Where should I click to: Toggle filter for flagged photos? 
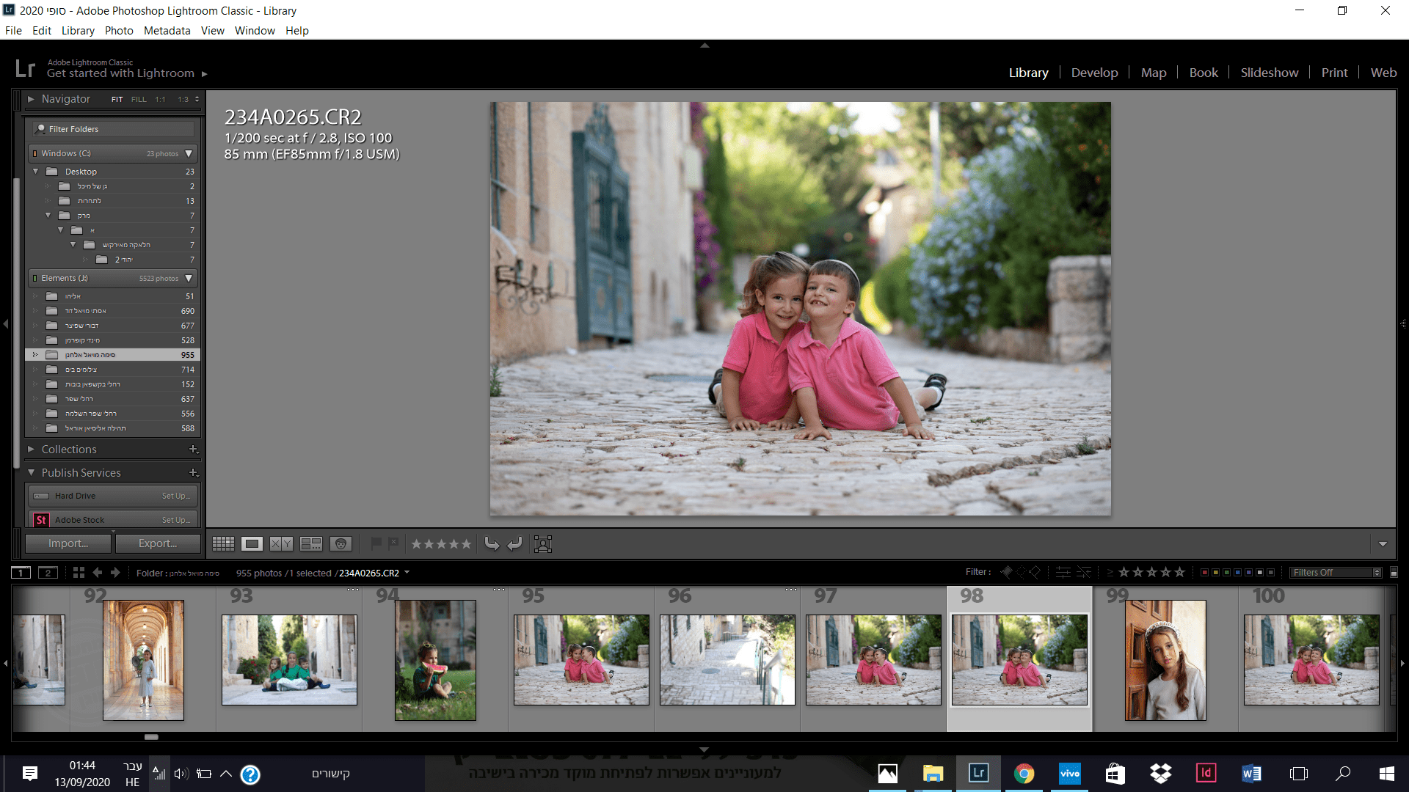(1007, 572)
